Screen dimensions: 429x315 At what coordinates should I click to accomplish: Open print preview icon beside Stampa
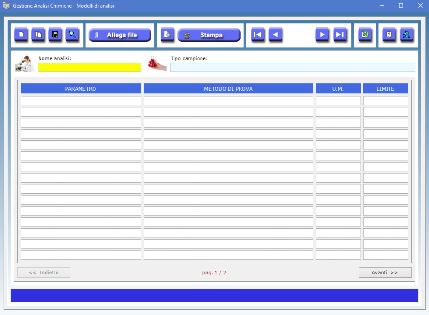167,35
